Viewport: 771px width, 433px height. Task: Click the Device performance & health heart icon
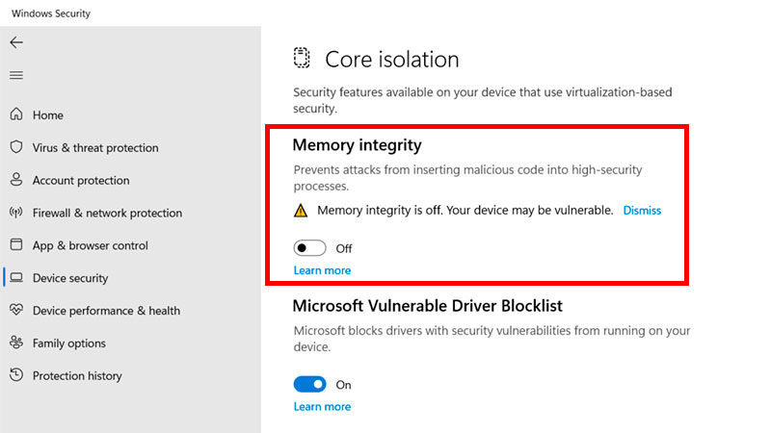(x=16, y=311)
